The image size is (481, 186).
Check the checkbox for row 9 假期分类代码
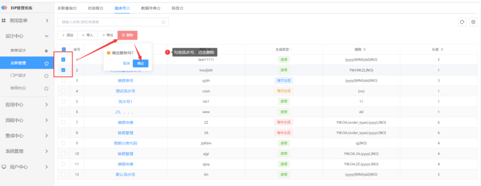tap(63, 143)
